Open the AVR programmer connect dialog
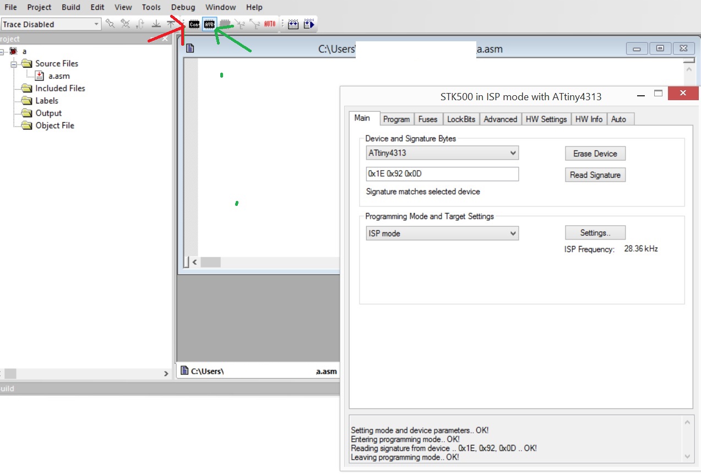701x474 pixels. tap(194, 24)
